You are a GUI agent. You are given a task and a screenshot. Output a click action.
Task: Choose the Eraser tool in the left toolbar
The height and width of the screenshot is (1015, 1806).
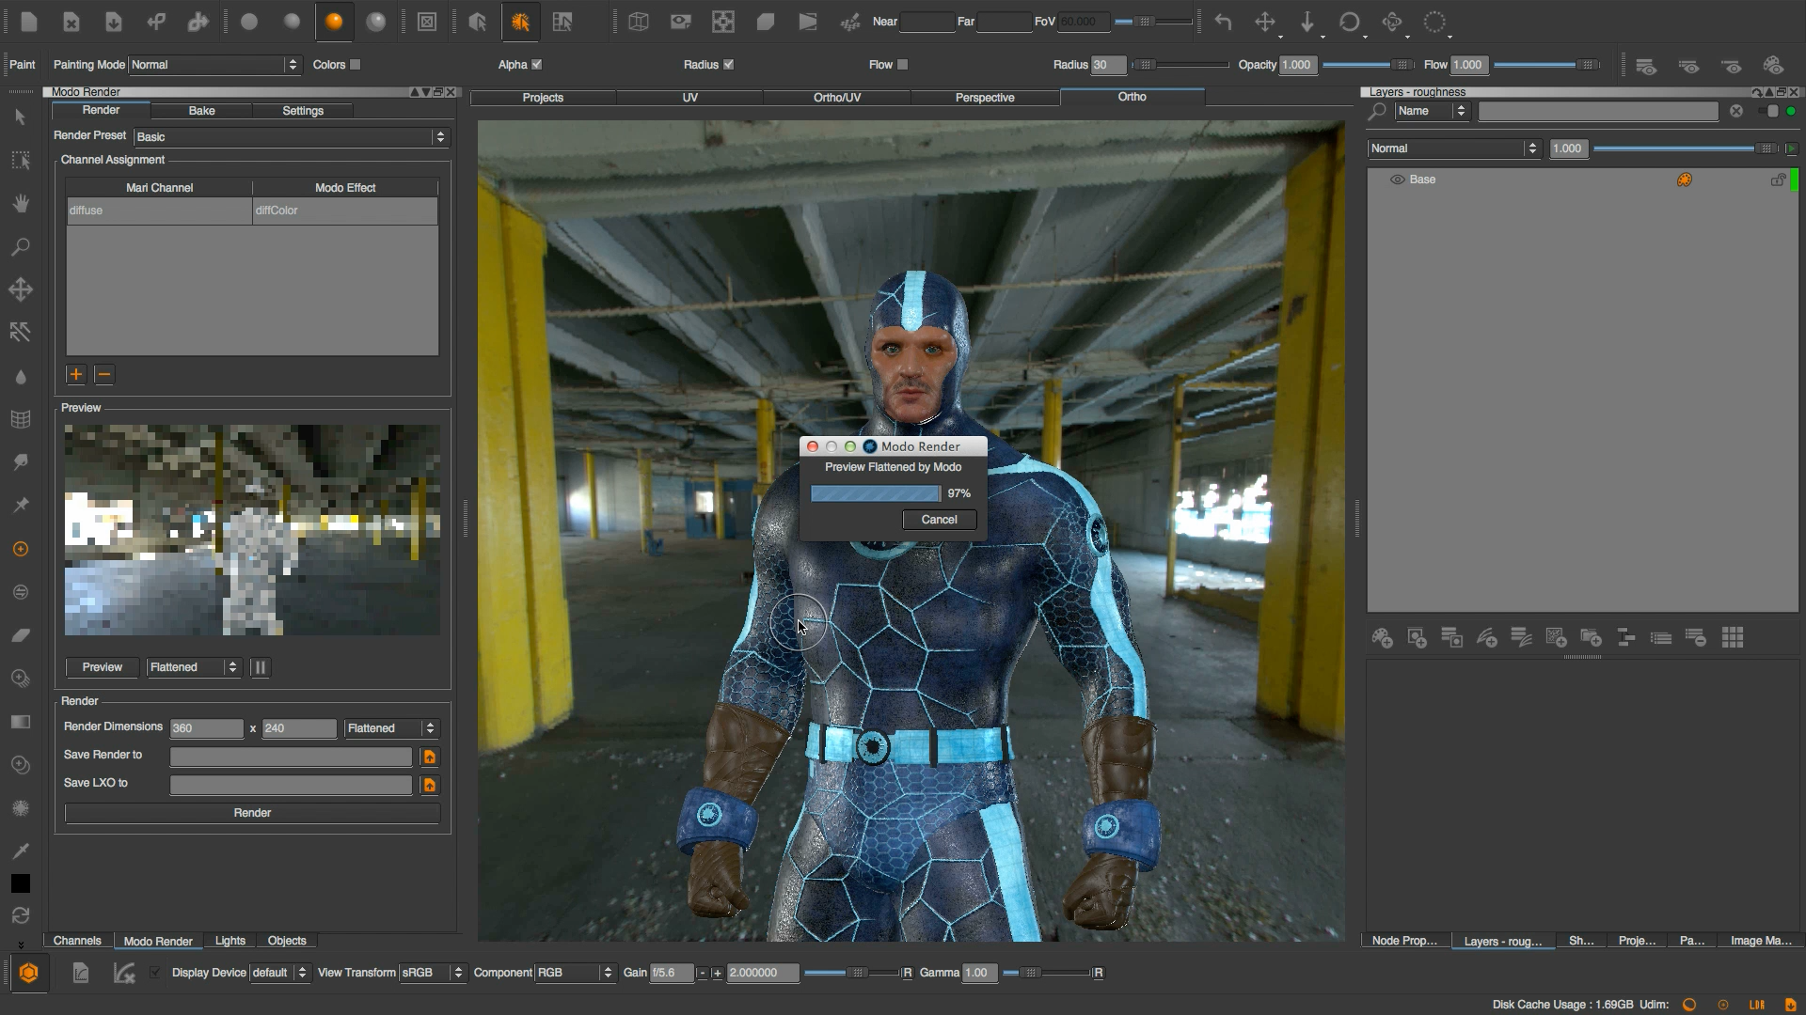[x=20, y=634]
